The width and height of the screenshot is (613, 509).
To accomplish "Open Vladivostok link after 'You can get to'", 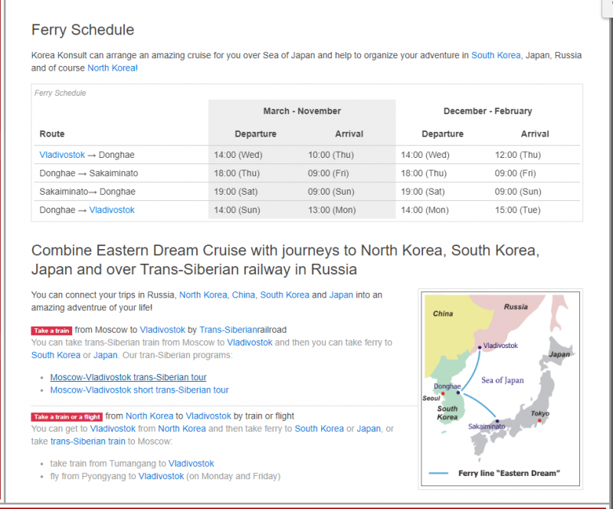I will pyautogui.click(x=113, y=429).
